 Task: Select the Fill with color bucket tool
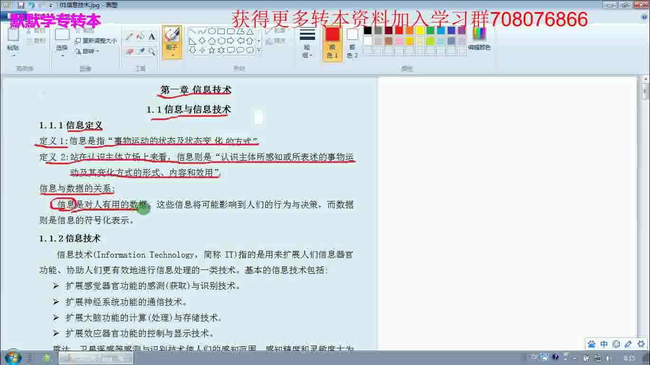click(141, 37)
